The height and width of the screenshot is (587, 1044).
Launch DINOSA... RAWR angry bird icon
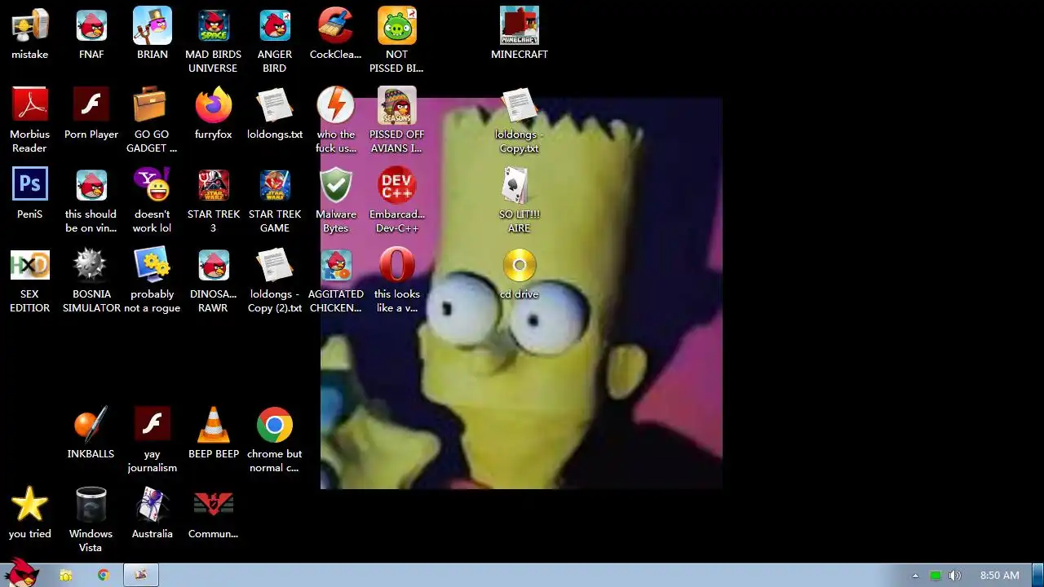coord(214,280)
